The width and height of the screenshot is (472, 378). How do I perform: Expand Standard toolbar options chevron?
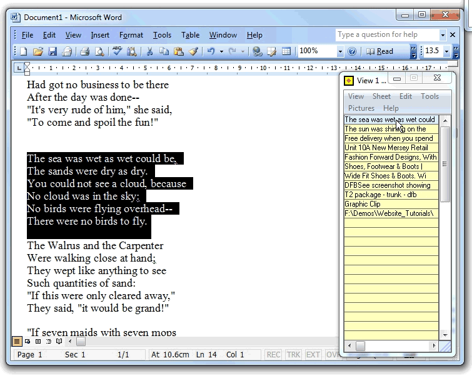tap(413, 52)
